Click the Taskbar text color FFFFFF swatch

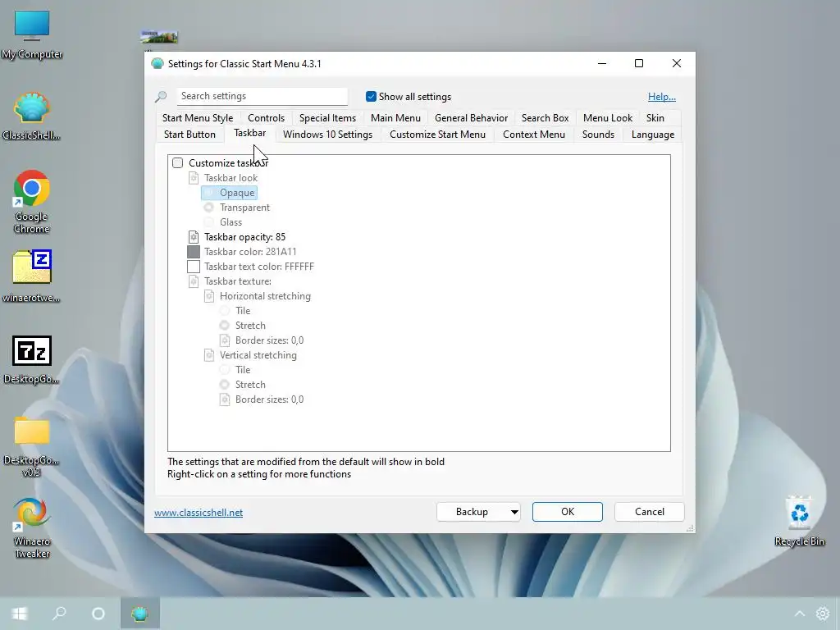coord(194,267)
